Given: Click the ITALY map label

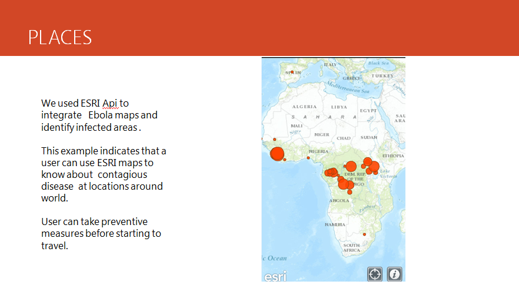Looking at the screenshot, I should pos(330,65).
